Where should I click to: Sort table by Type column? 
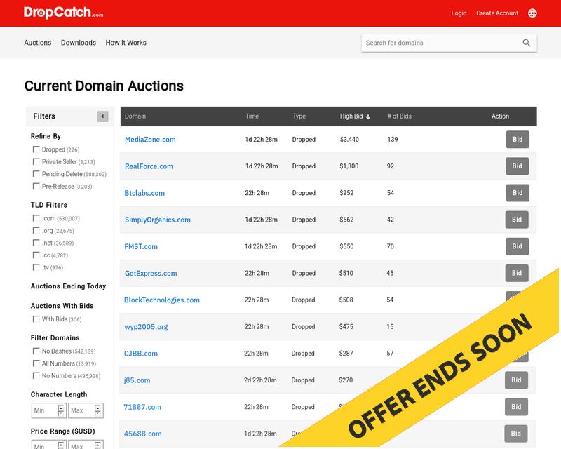click(299, 116)
